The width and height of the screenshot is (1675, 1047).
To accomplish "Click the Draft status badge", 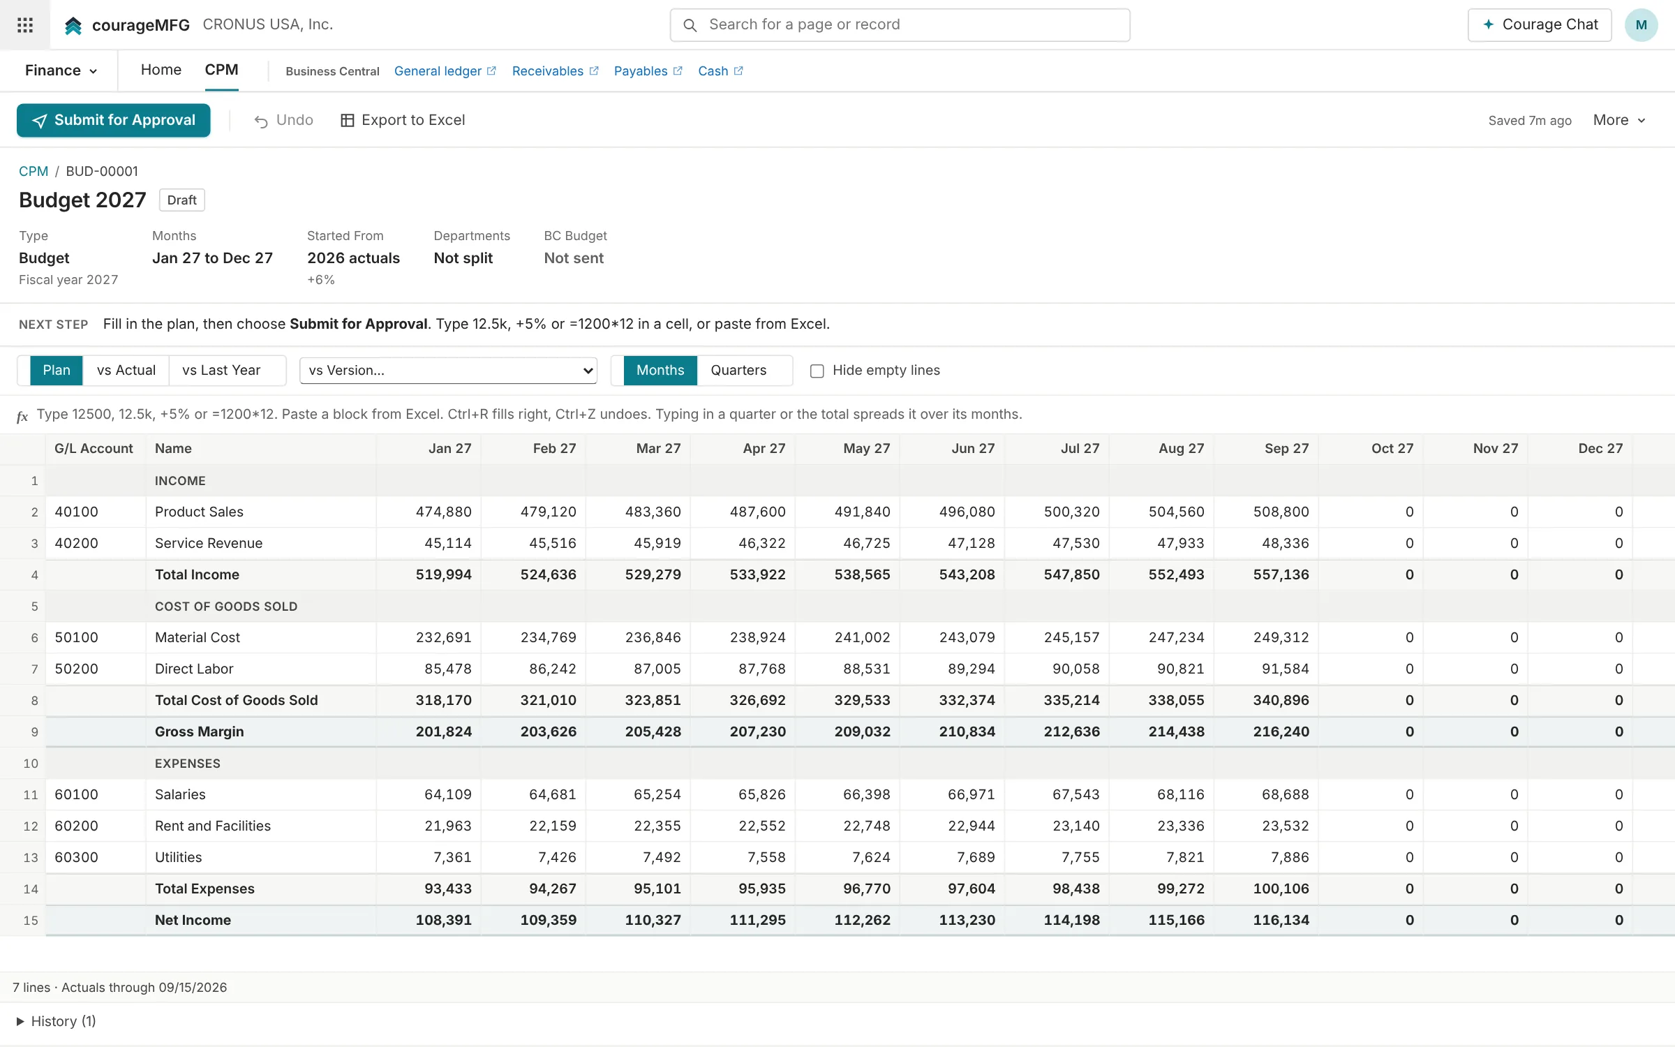I will click(181, 200).
